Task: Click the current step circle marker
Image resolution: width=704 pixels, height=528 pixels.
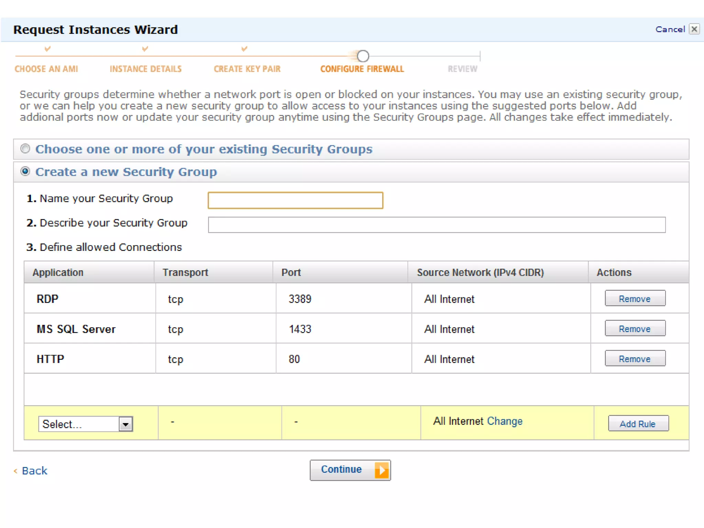Action: (x=363, y=56)
